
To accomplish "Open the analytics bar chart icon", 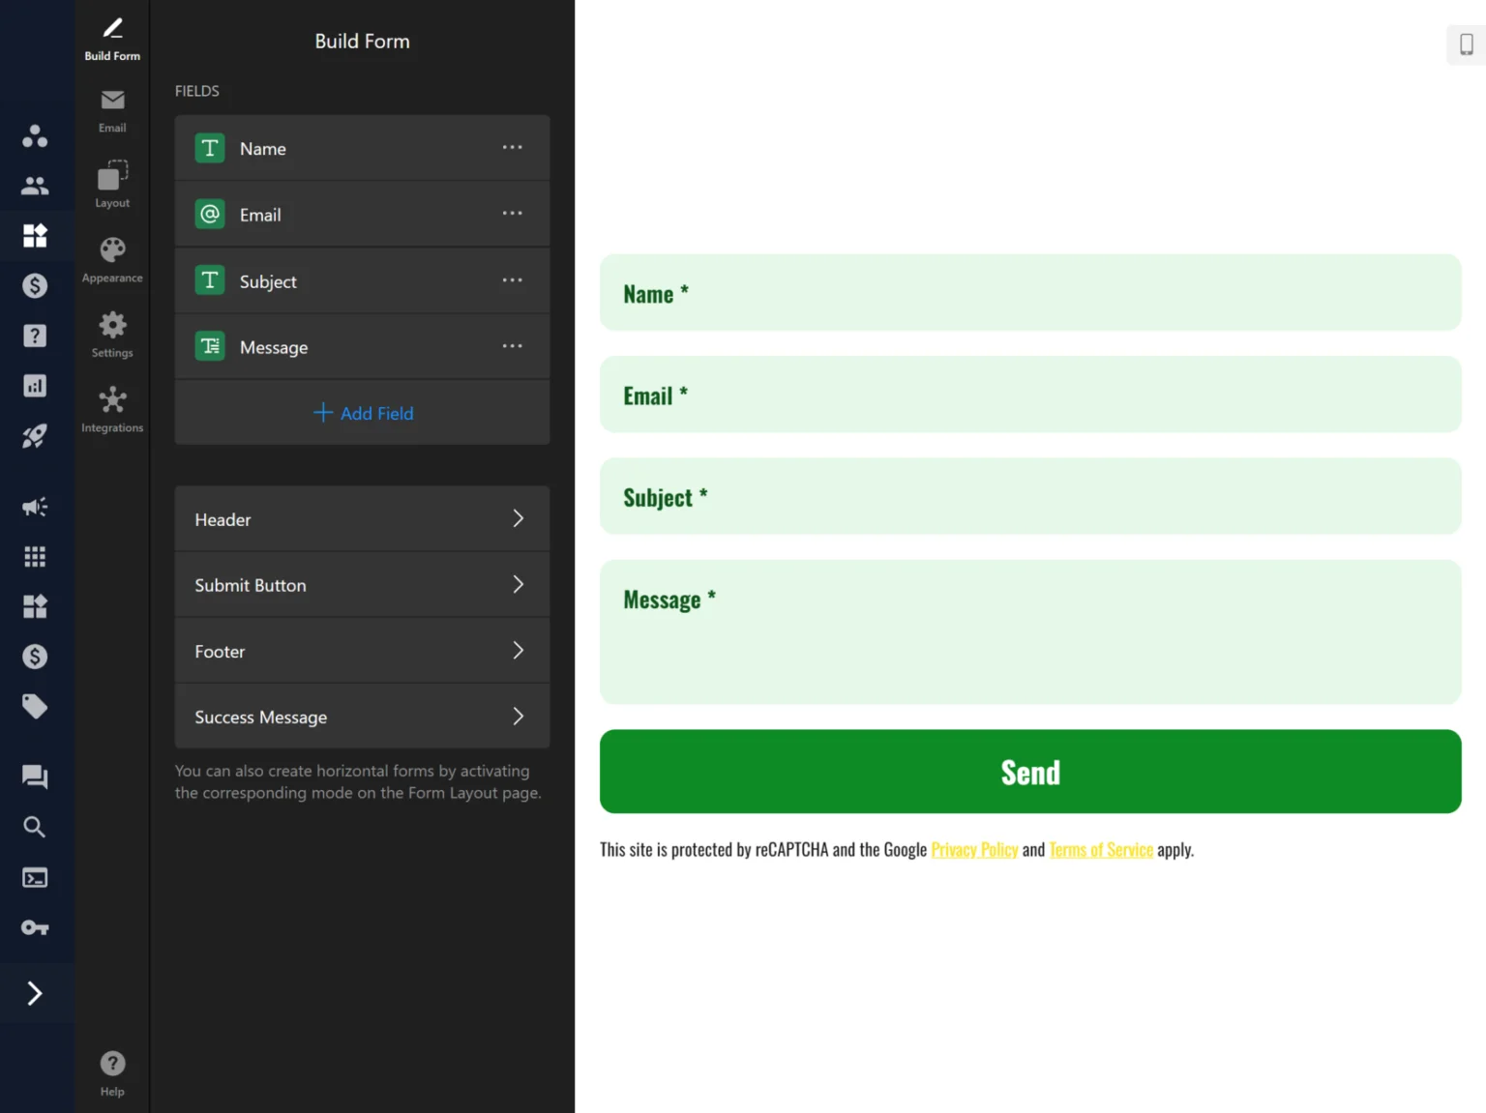I will pos(36,385).
